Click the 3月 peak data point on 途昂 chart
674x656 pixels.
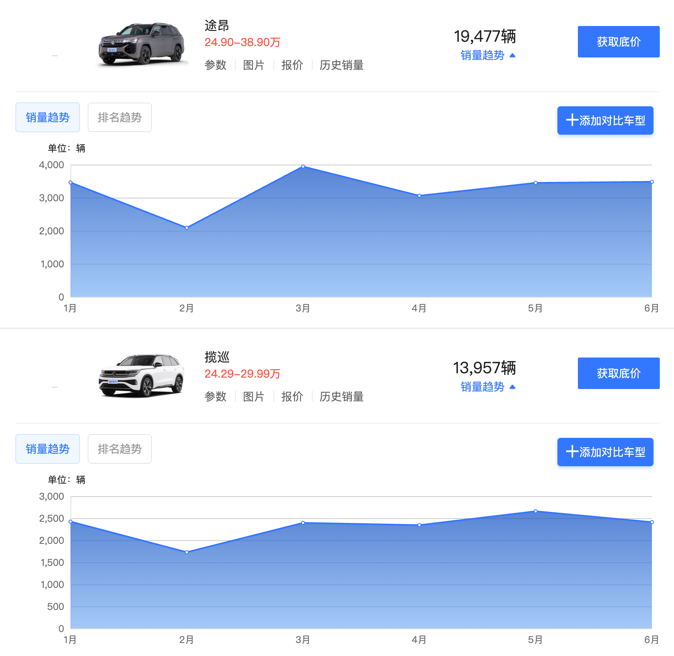pyautogui.click(x=303, y=167)
